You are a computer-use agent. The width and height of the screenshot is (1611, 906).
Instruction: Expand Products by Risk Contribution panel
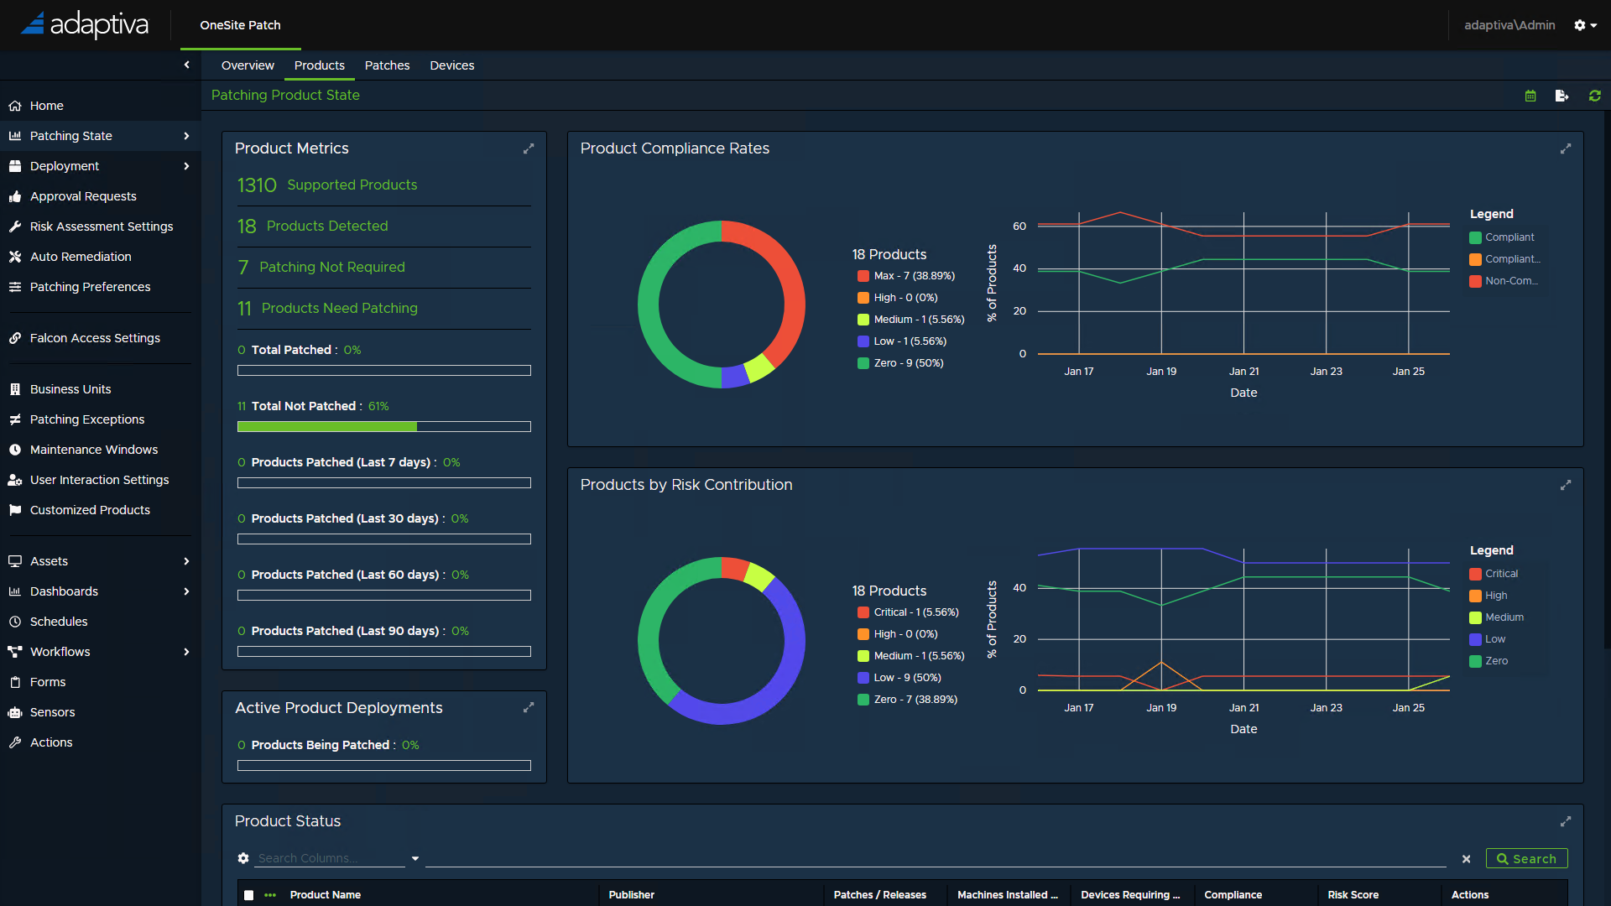coord(1565,485)
